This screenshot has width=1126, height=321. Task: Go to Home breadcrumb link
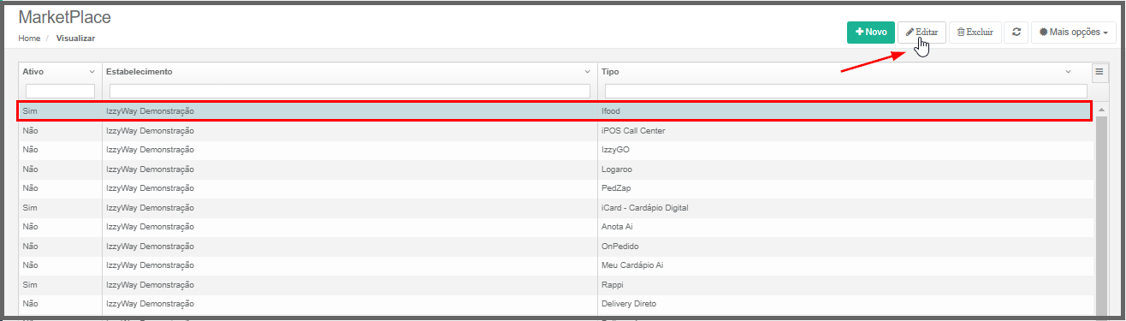pos(29,39)
